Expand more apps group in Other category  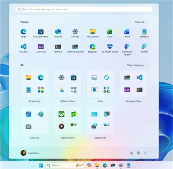(107, 90)
